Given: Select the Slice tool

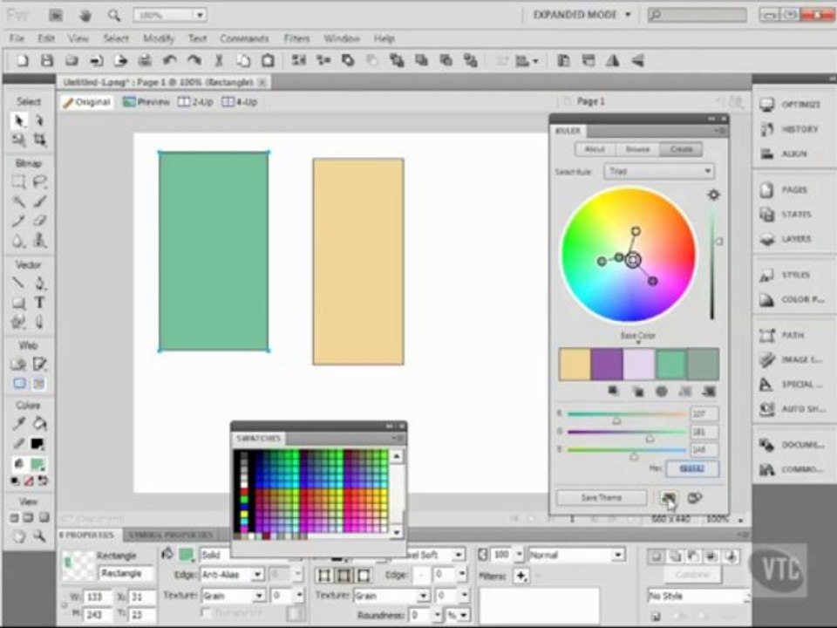Looking at the screenshot, I should coord(39,365).
